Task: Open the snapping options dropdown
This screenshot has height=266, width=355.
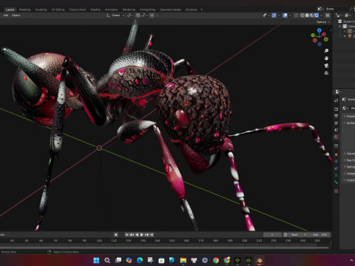Action: click(144, 16)
